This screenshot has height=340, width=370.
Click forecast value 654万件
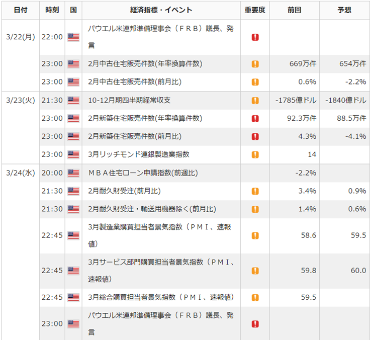pyautogui.click(x=353, y=64)
